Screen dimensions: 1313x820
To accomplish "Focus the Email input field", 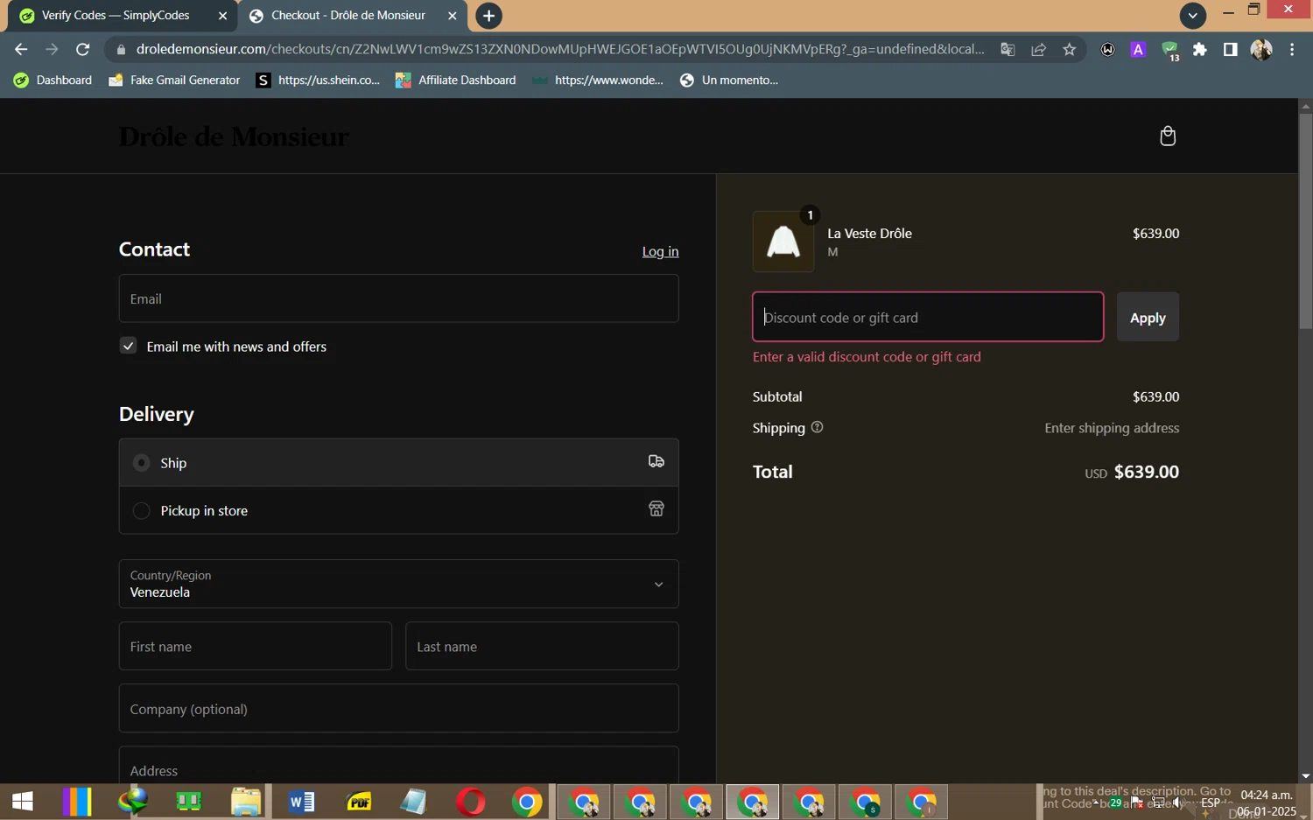I will point(398,298).
